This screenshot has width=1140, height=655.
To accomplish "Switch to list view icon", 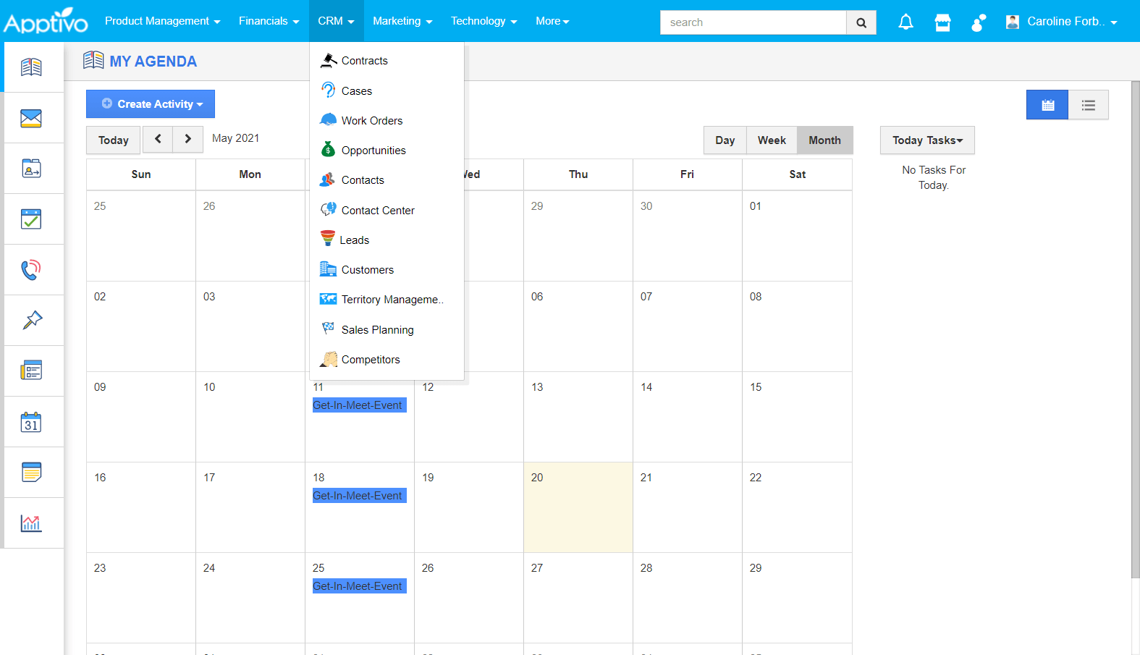I will point(1089,105).
